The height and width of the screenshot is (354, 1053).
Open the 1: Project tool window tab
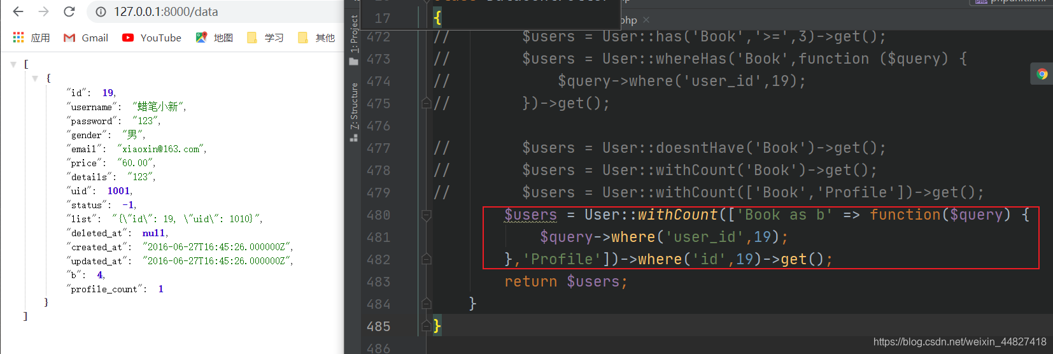[x=355, y=34]
